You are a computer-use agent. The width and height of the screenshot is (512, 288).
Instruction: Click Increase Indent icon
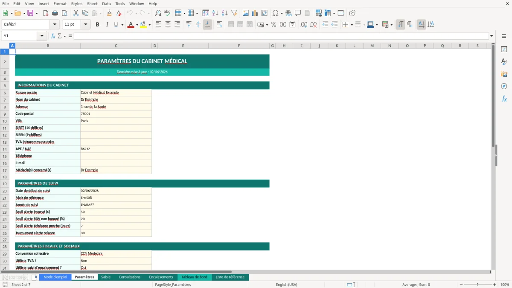coord(325,25)
